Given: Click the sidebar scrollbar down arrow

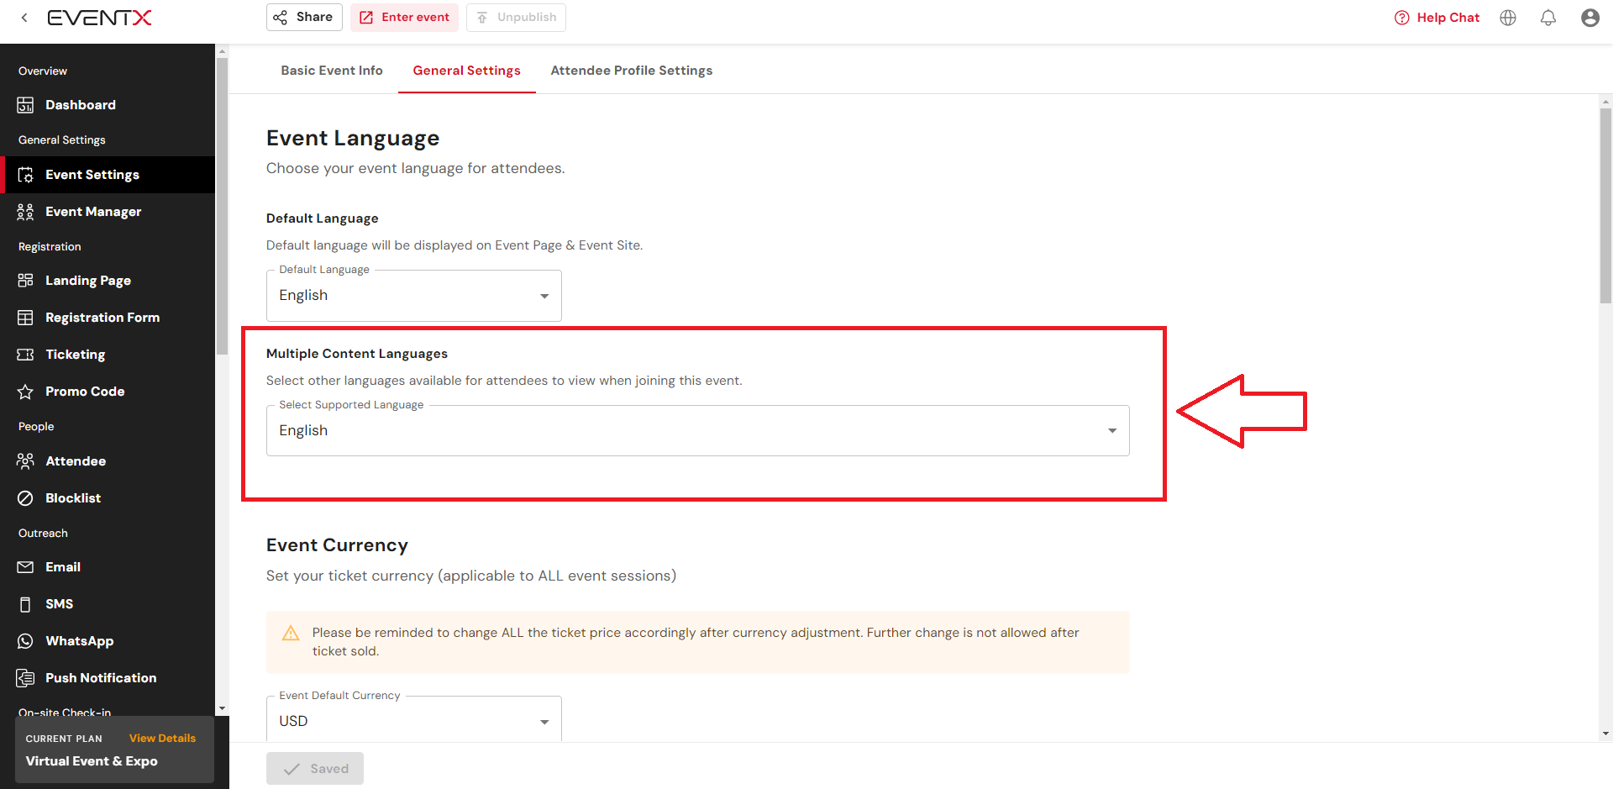Looking at the screenshot, I should (x=222, y=708).
